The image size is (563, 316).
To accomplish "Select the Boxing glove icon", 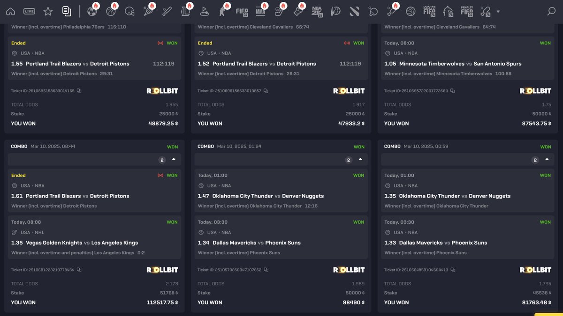I will 298,11.
